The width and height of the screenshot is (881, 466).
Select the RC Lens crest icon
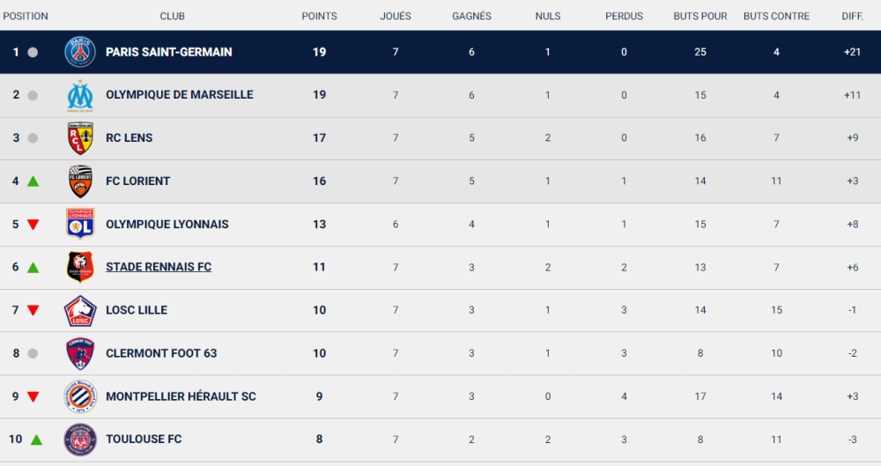point(80,137)
